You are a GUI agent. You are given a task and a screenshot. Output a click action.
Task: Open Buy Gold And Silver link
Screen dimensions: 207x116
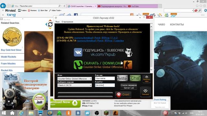pyautogui.click(x=11, y=50)
